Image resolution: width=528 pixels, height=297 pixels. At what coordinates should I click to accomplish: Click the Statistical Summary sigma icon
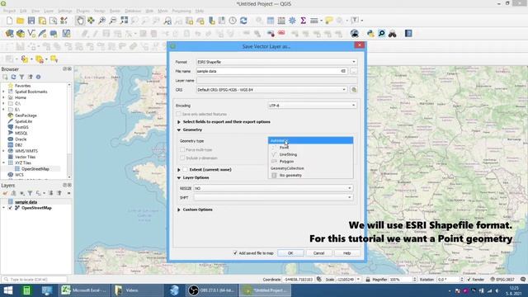pos(303,21)
